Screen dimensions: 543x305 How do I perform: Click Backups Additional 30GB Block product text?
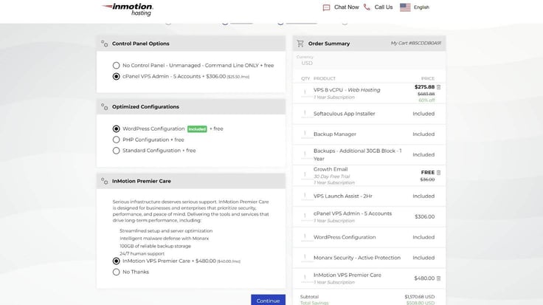tap(357, 154)
